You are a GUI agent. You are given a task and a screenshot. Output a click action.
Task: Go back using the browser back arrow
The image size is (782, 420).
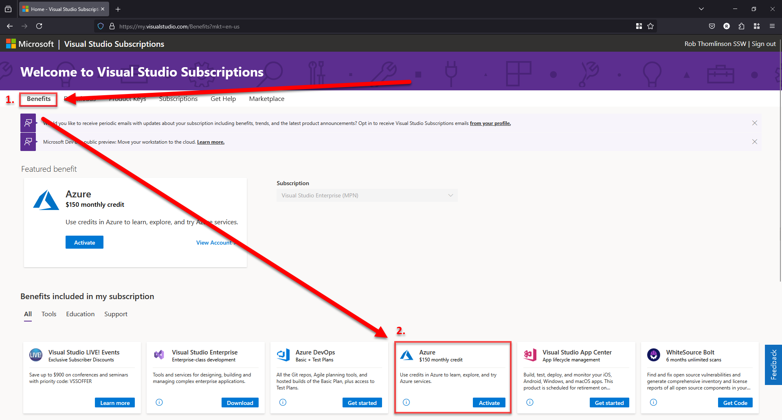click(10, 26)
